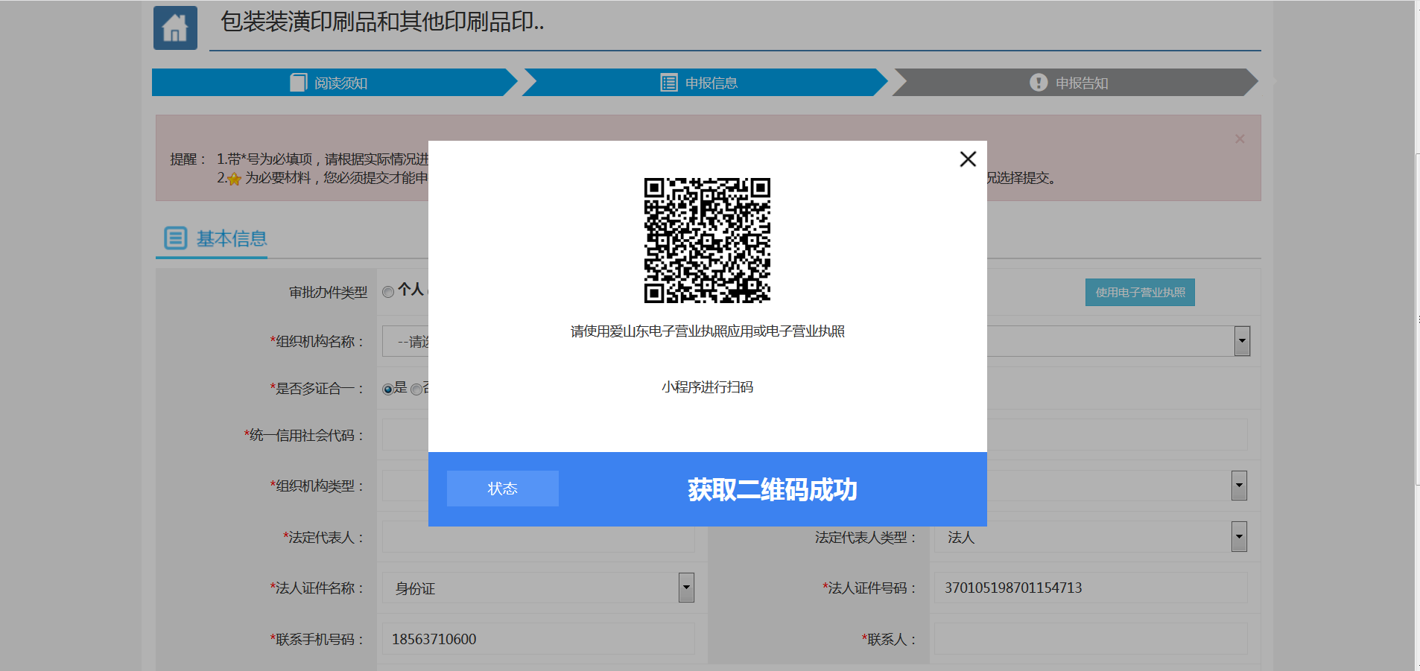The height and width of the screenshot is (671, 1420).
Task: Click the QR code image
Action: pyautogui.click(x=707, y=241)
